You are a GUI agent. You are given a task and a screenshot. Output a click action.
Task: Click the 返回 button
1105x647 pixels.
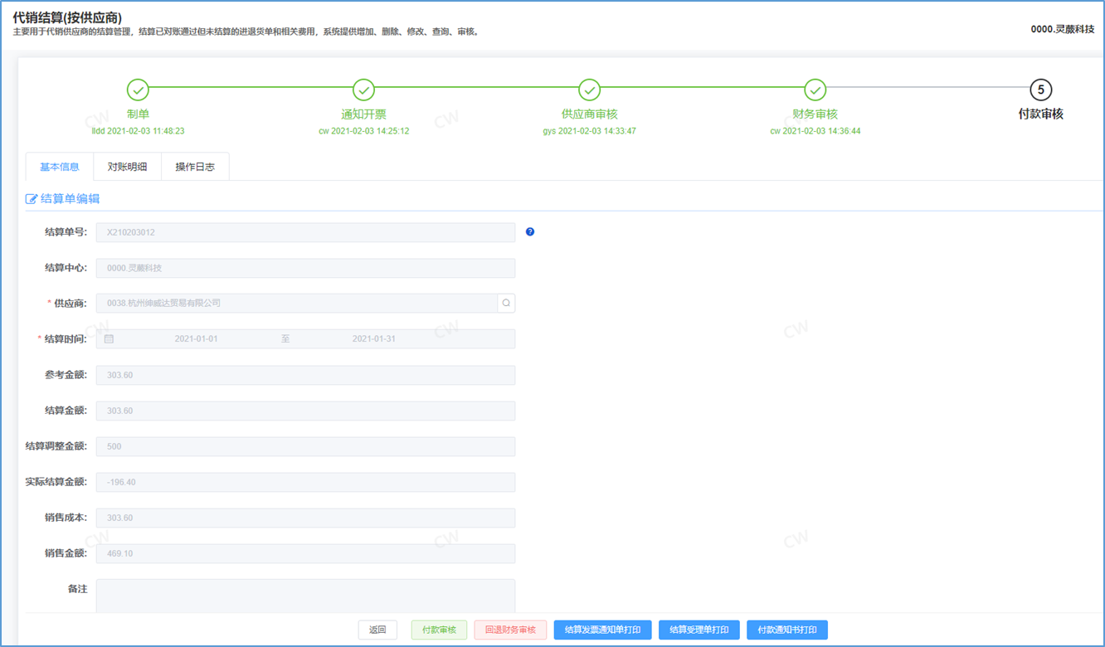377,630
